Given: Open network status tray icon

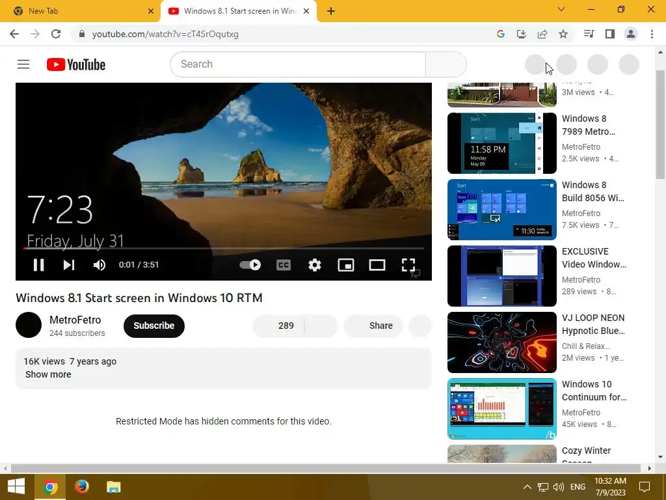Looking at the screenshot, I should tap(543, 487).
